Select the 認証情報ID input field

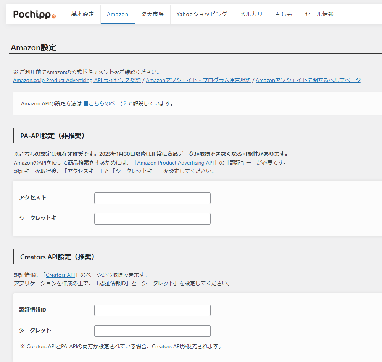(152, 310)
